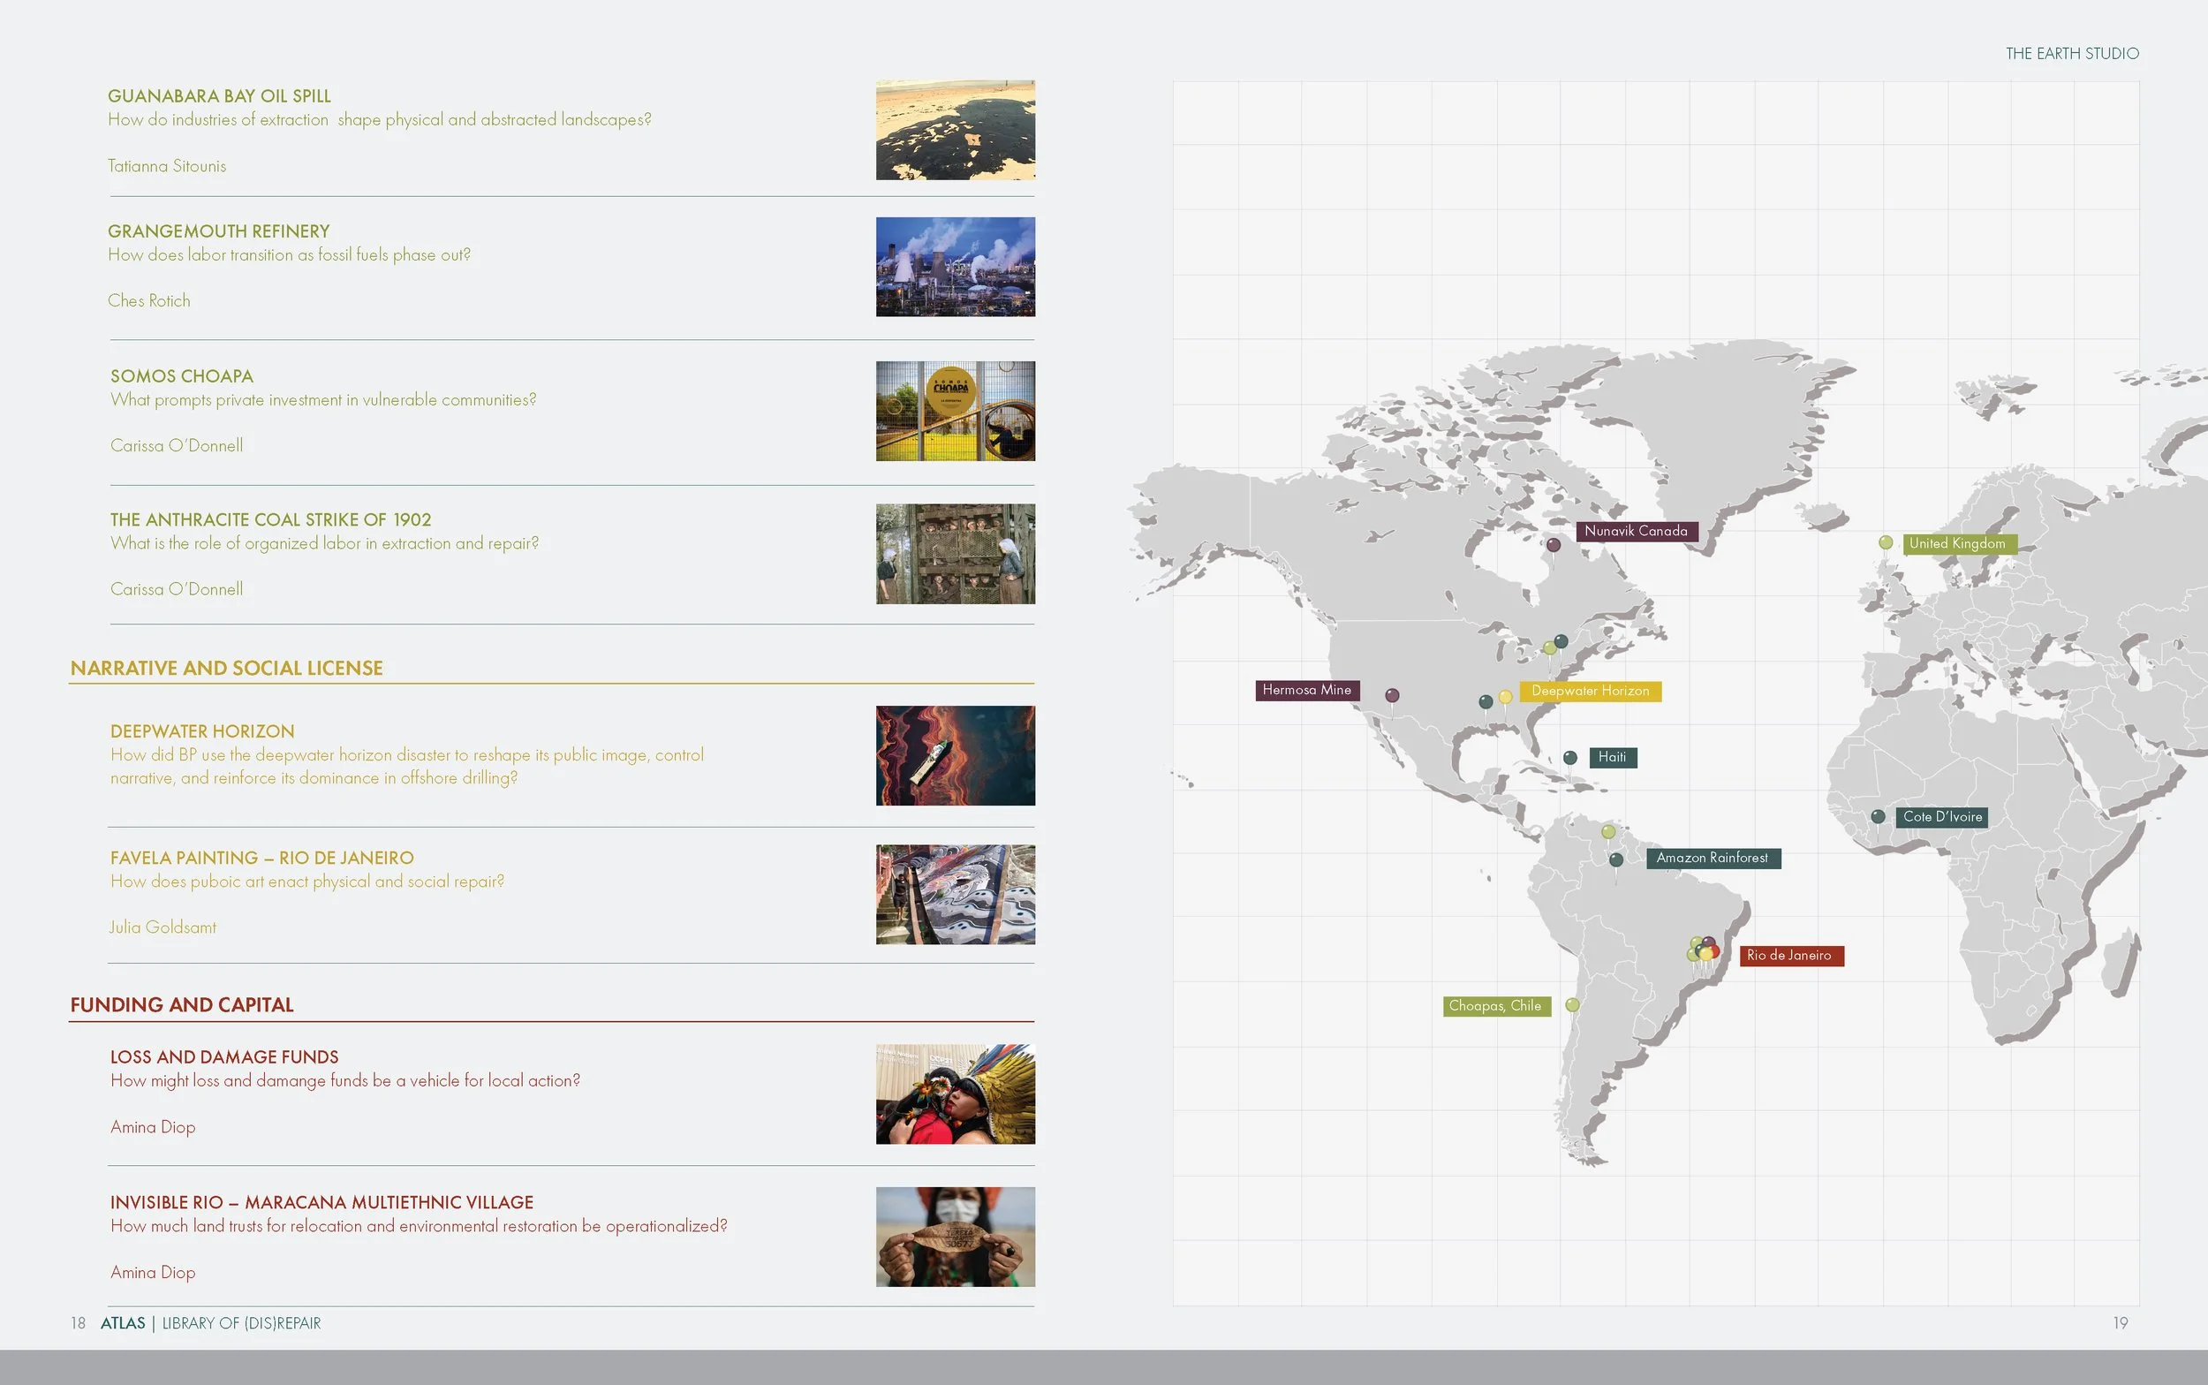2208x1385 pixels.
Task: Select the Funding and Capital section heading
Action: (x=181, y=1004)
